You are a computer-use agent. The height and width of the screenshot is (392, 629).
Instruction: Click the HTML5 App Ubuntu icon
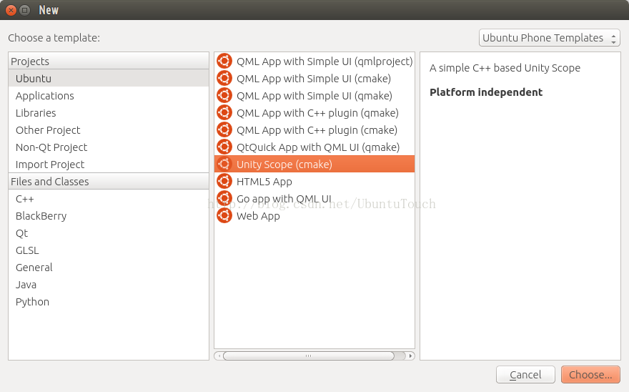[224, 182]
